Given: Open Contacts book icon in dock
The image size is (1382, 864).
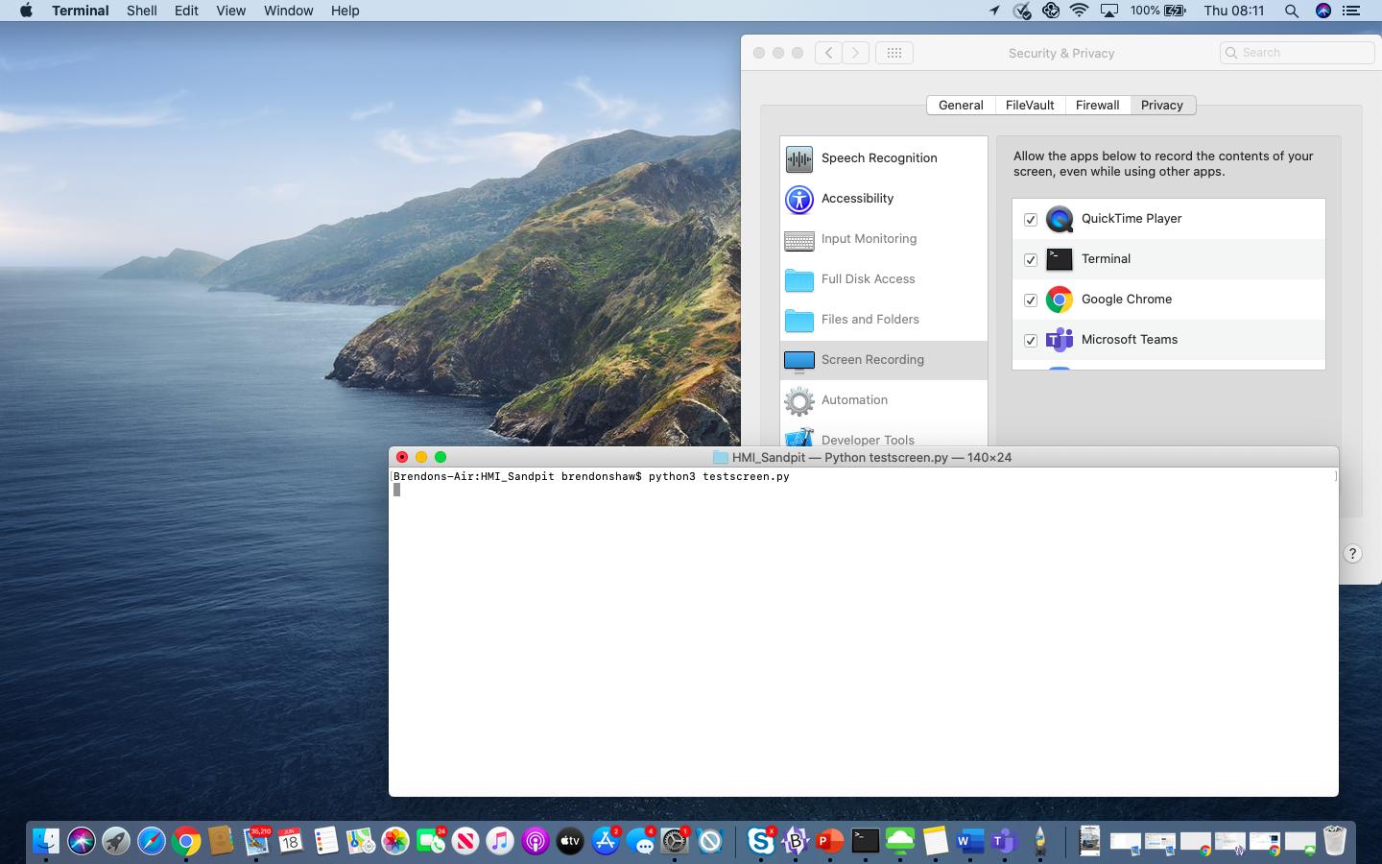Looking at the screenshot, I should pos(221,842).
